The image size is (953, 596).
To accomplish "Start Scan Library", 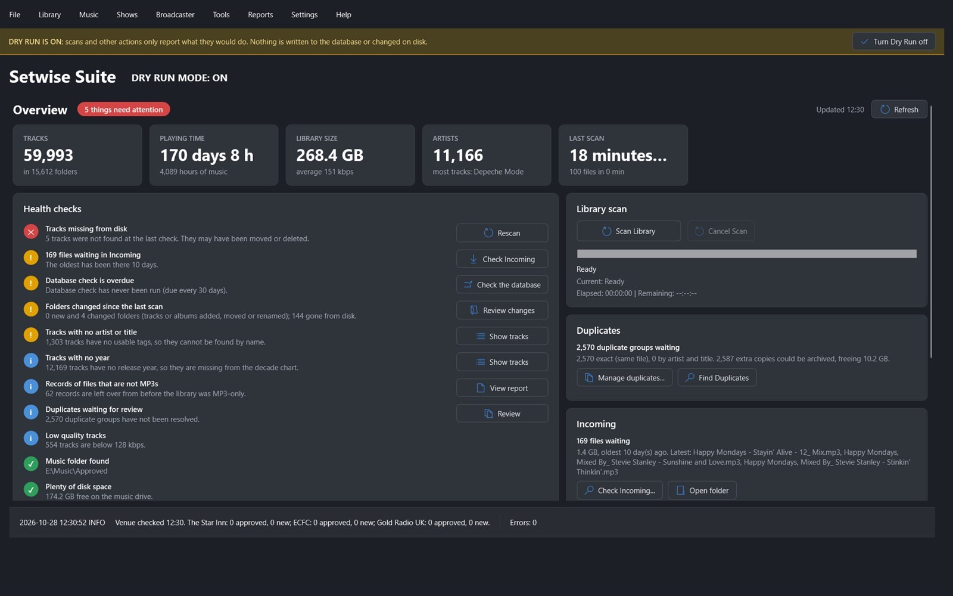I will (628, 231).
